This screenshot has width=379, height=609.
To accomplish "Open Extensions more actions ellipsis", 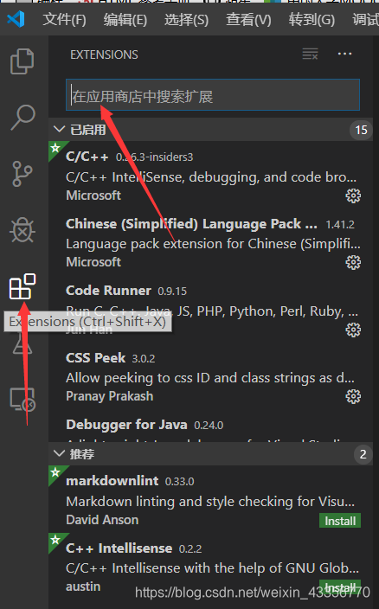I will (345, 54).
